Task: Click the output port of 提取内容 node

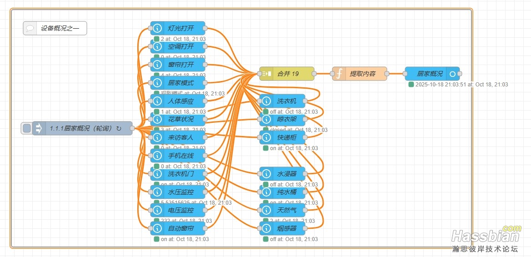Action: click(x=387, y=74)
